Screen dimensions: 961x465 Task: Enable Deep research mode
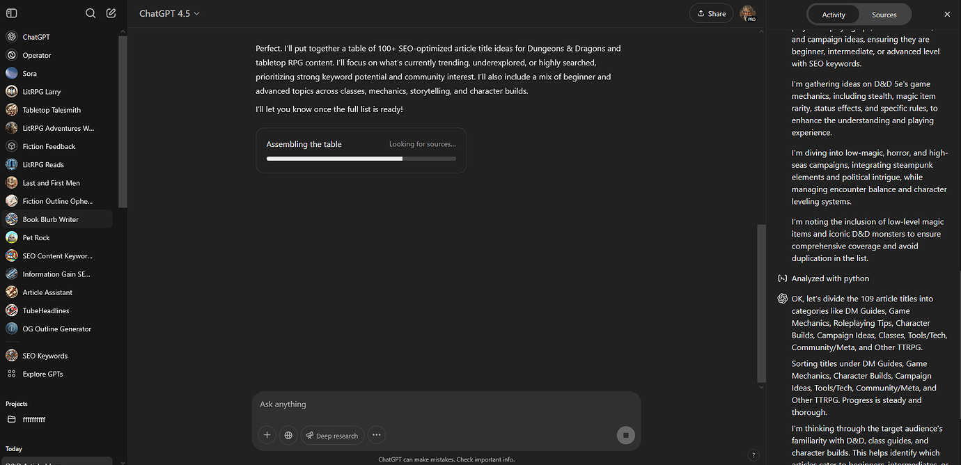(x=332, y=434)
